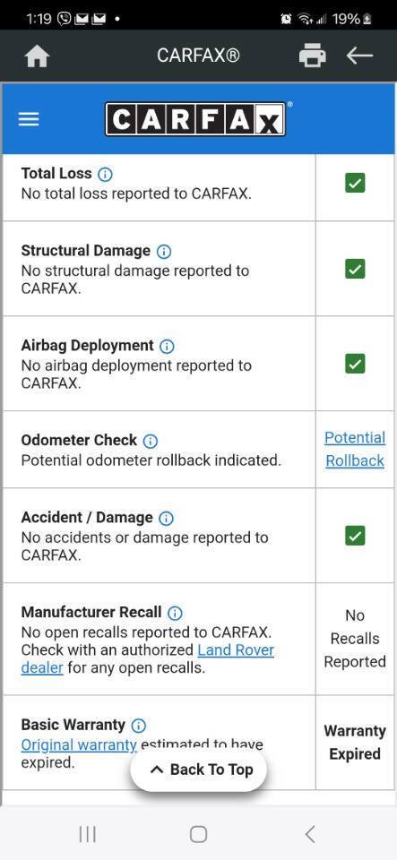Click the Structural Damage green checkmark

pos(355,269)
